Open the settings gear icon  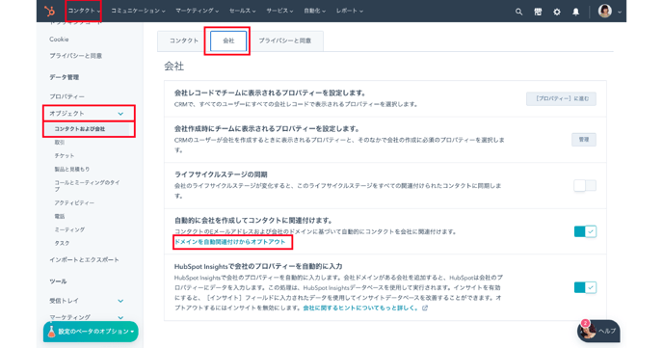[x=557, y=12]
